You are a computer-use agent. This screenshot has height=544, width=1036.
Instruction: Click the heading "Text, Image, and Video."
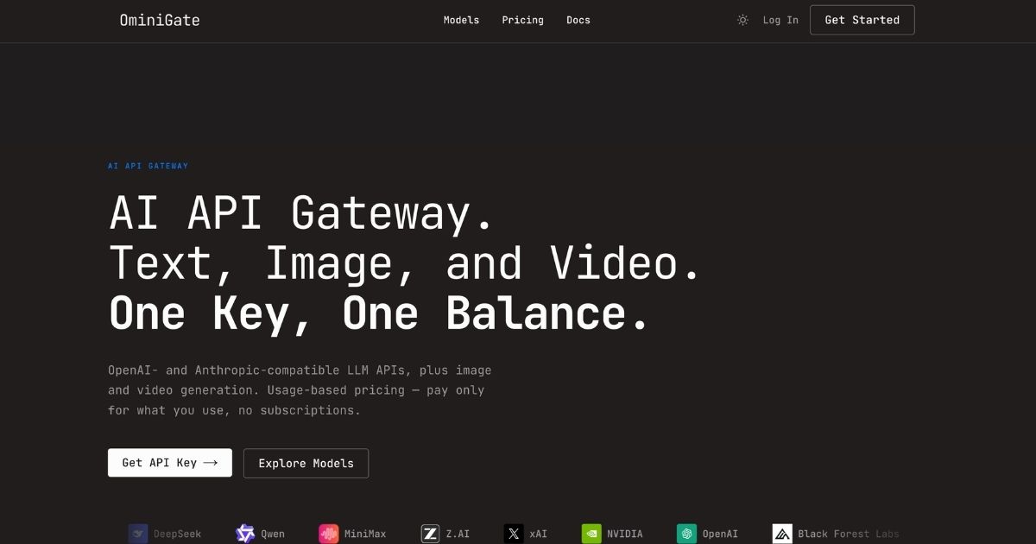coord(405,263)
